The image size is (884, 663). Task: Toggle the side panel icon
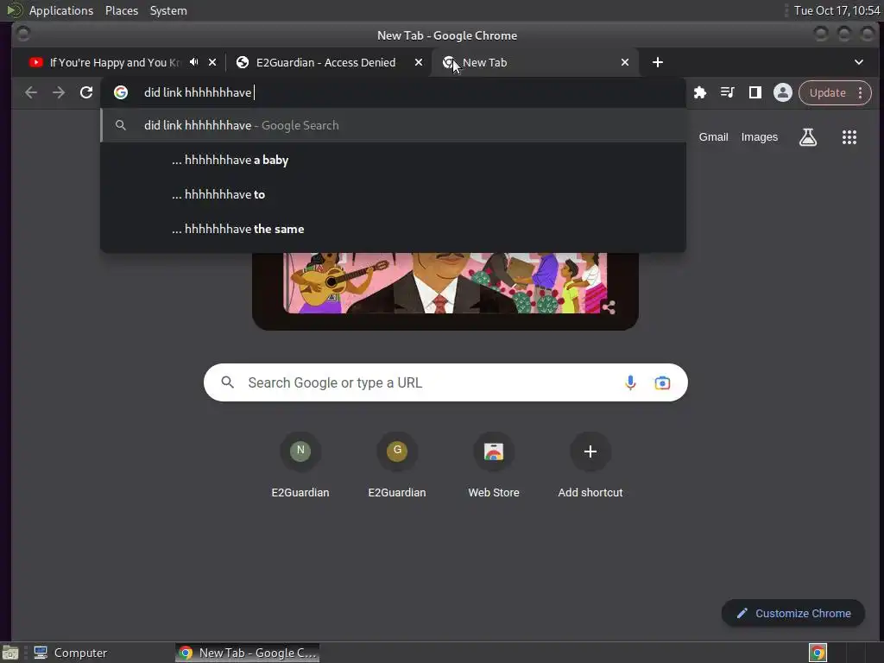pos(755,92)
